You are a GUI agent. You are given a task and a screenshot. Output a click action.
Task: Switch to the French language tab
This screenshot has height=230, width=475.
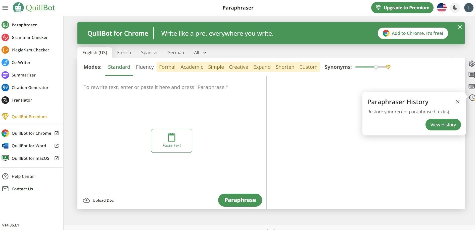pyautogui.click(x=124, y=53)
